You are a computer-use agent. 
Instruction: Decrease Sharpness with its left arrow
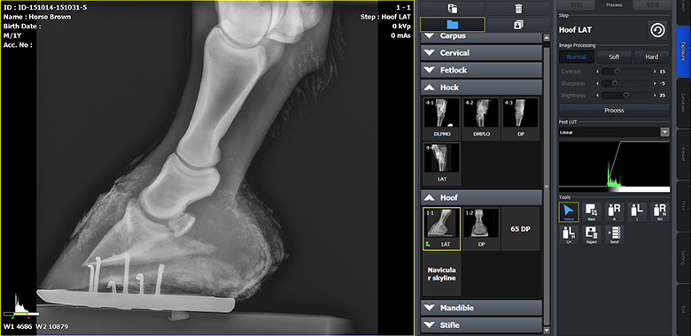pyautogui.click(x=598, y=83)
